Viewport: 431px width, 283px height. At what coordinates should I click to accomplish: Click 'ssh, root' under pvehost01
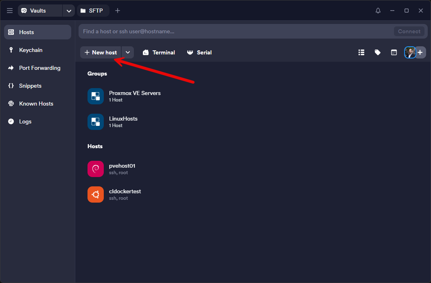118,173
